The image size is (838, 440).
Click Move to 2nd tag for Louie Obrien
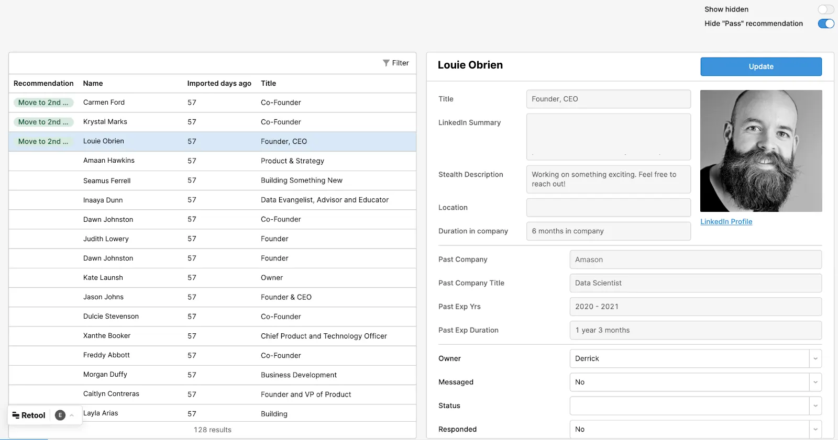coord(43,141)
